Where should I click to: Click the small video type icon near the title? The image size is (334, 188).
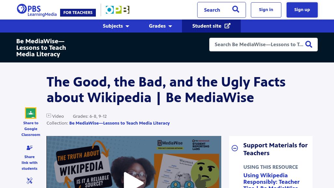49,115
